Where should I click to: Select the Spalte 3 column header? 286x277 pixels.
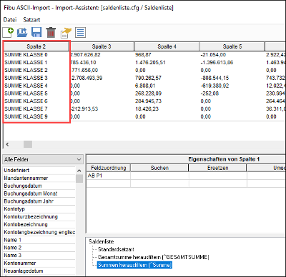pyautogui.click(x=102, y=46)
